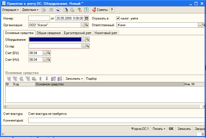Open the Действия dropdown menu

[x=30, y=10]
